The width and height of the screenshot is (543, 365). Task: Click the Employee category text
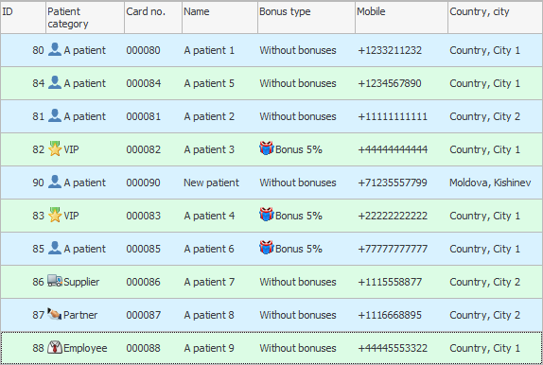[x=85, y=348]
